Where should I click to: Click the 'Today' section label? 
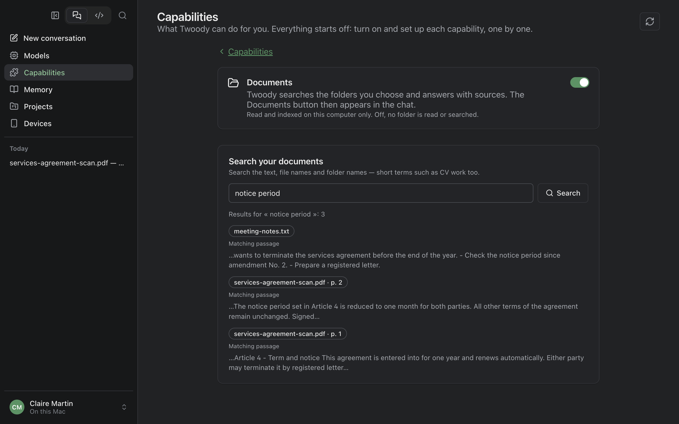[19, 148]
